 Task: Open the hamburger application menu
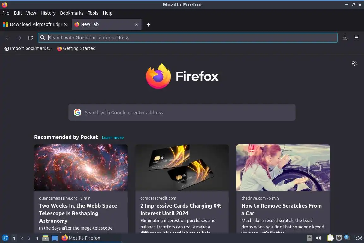point(356,38)
